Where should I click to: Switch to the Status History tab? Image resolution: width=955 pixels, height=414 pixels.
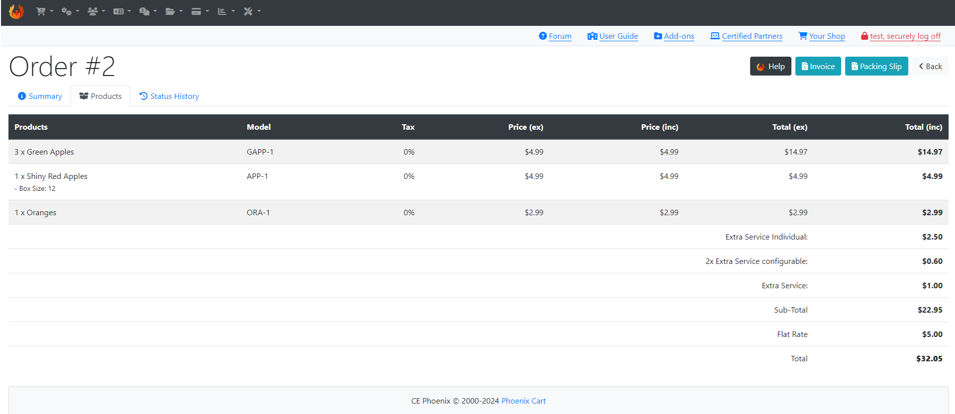pyautogui.click(x=169, y=96)
